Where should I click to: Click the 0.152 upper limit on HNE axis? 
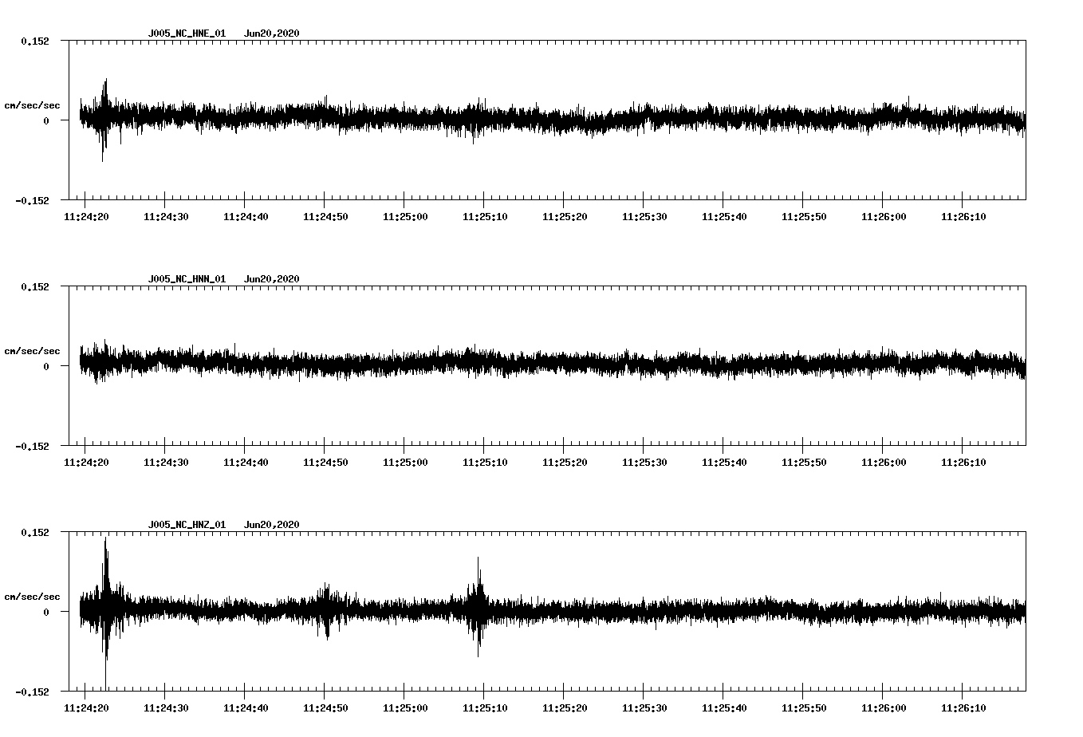35,41
